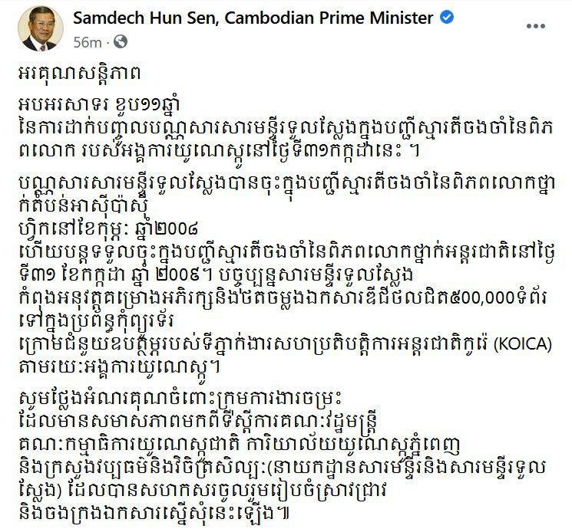Open the post via the 56m timestamp
Image resolution: width=572 pixels, height=529 pixels.
pos(88,42)
